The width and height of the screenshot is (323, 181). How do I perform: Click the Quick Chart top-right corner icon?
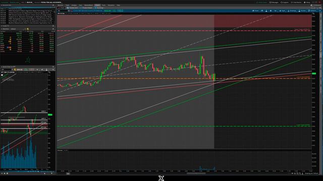pyautogui.click(x=49, y=72)
